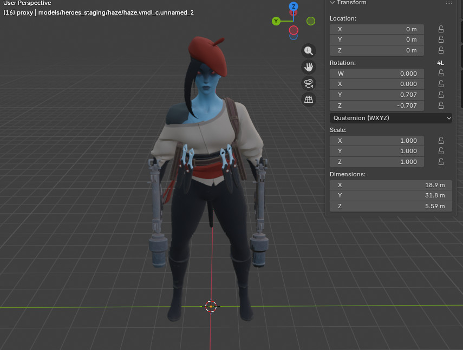Click the zoom magnifier viewport icon

[x=309, y=50]
